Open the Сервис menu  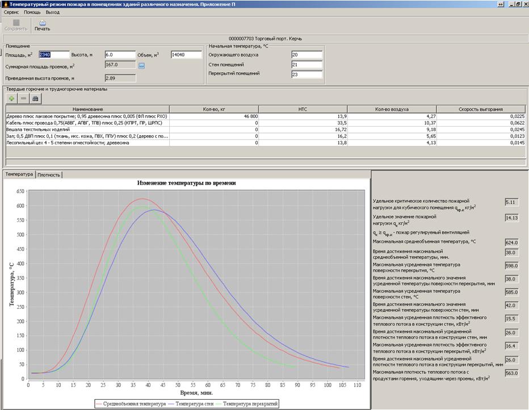(x=11, y=11)
